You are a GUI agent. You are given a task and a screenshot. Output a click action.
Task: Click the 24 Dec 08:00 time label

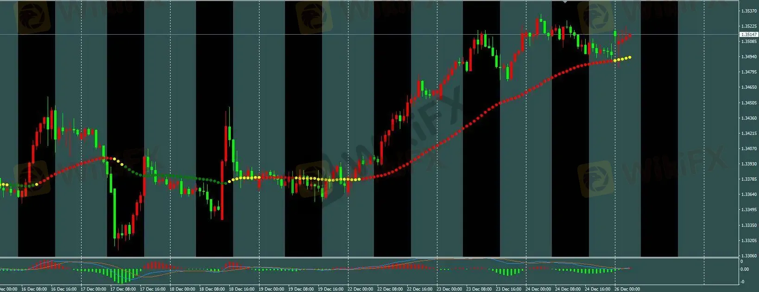pyautogui.click(x=568, y=289)
